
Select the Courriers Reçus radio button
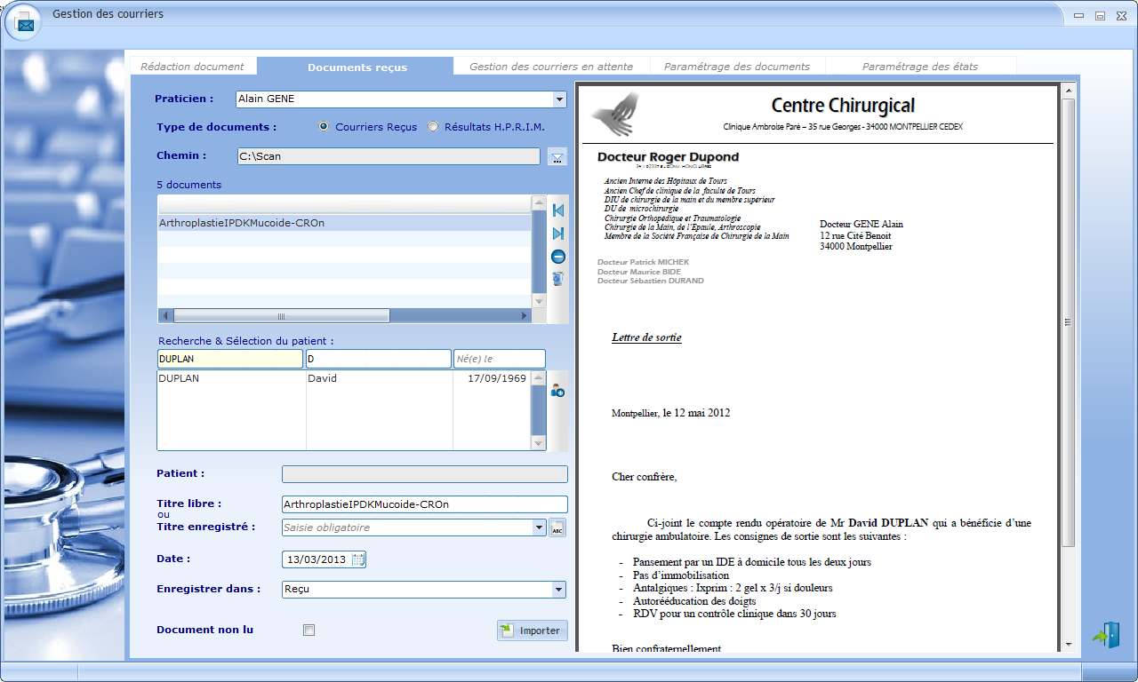(324, 127)
